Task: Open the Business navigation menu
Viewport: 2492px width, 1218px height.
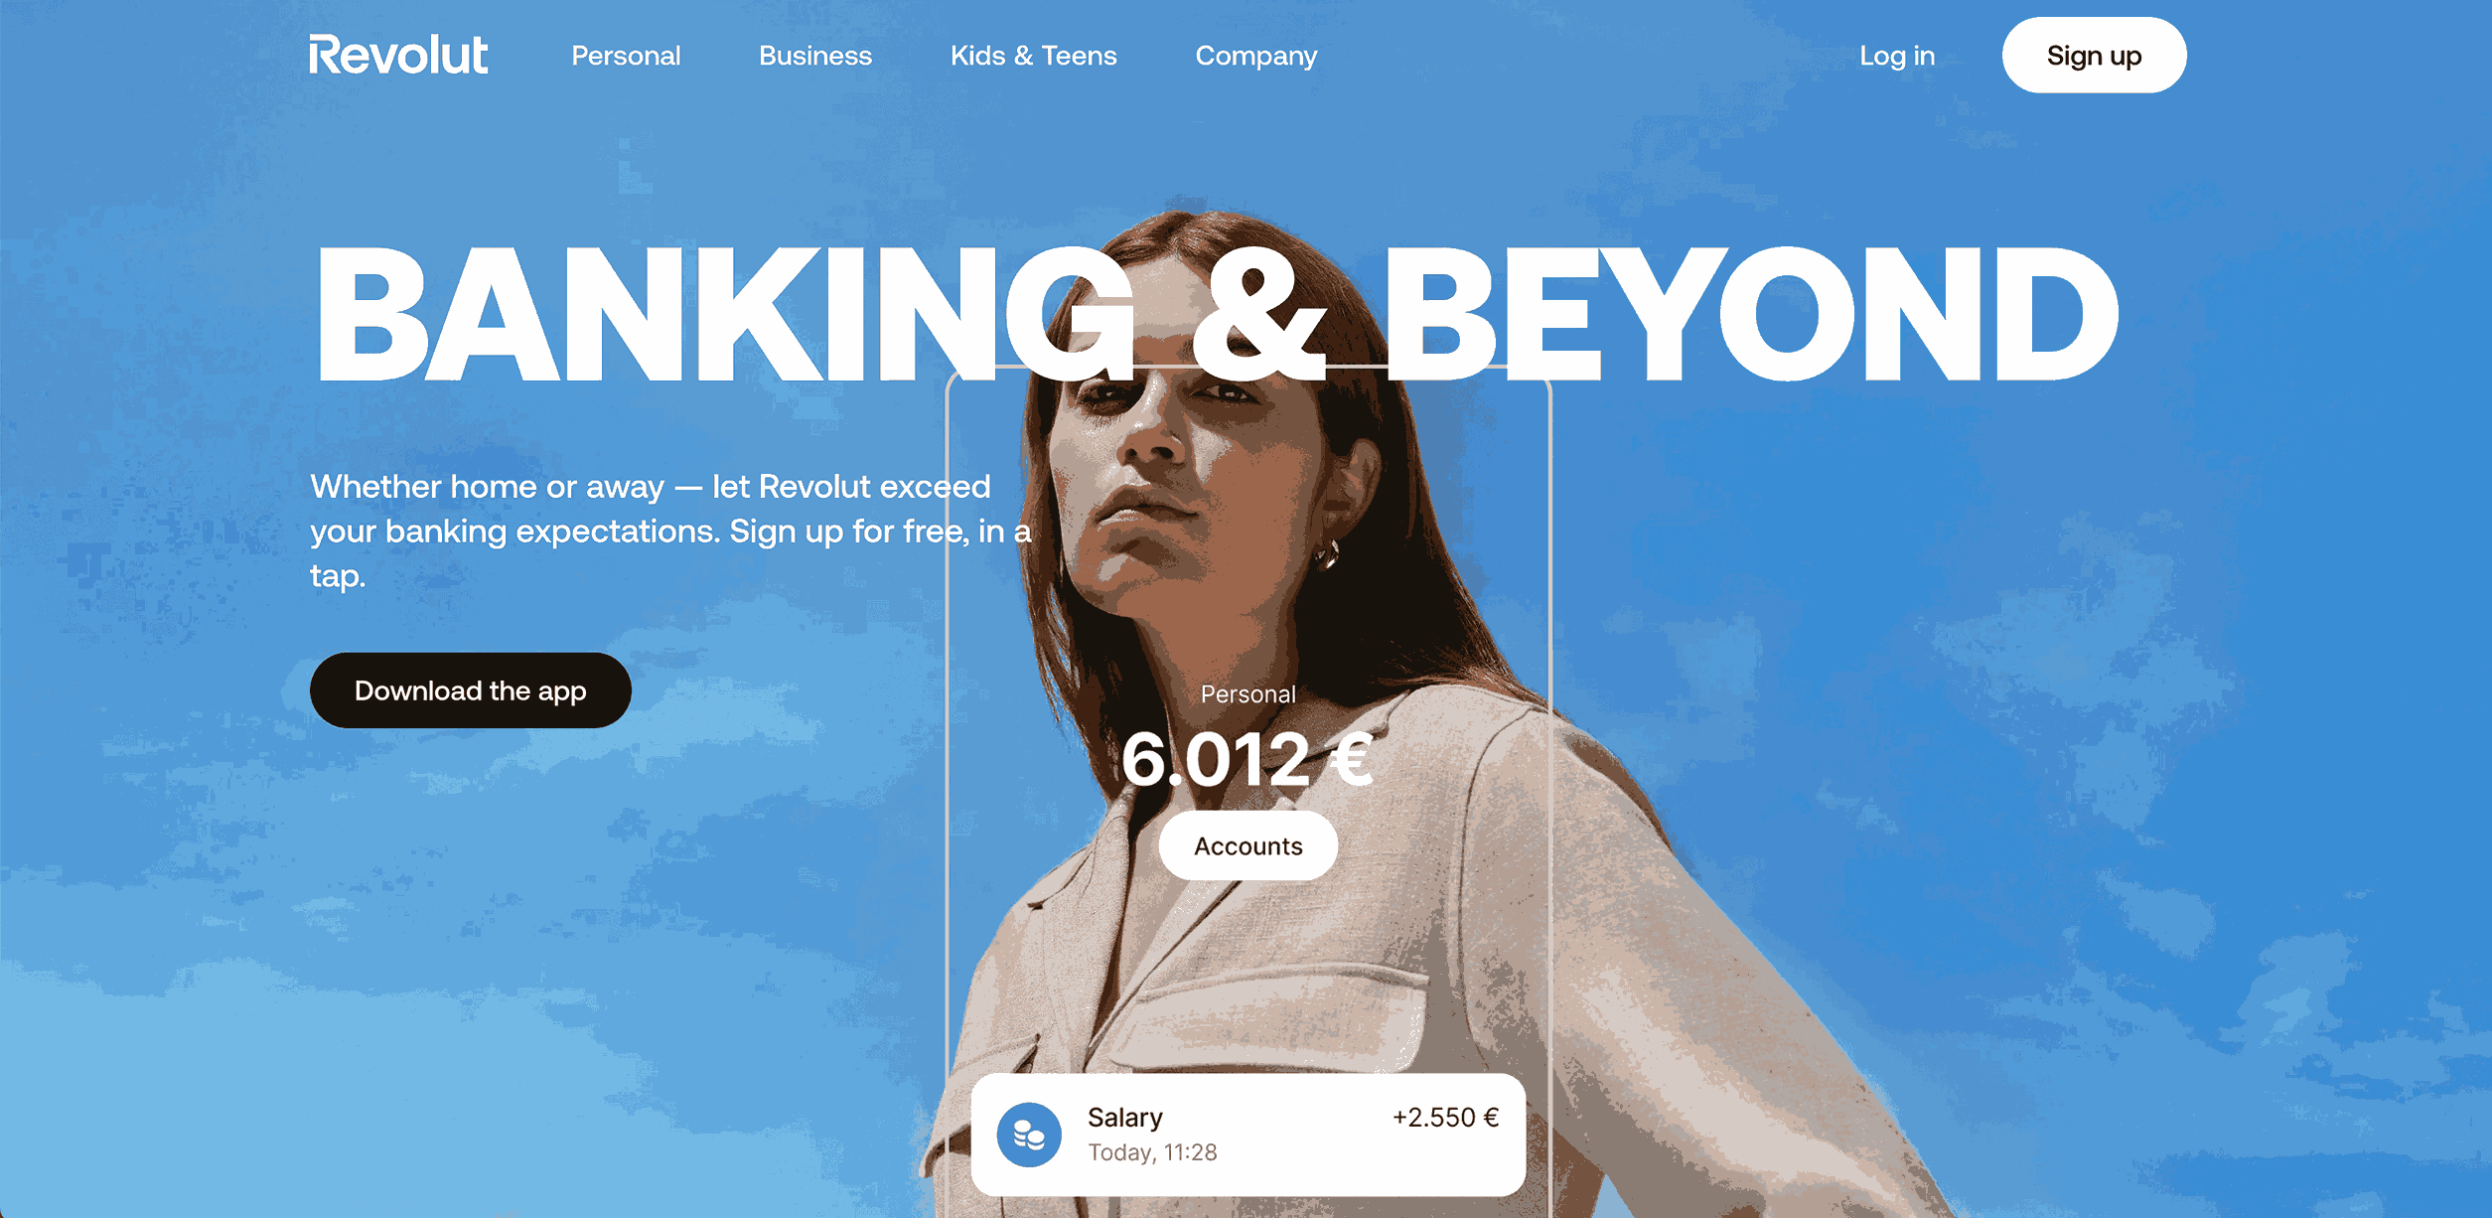Action: click(815, 56)
